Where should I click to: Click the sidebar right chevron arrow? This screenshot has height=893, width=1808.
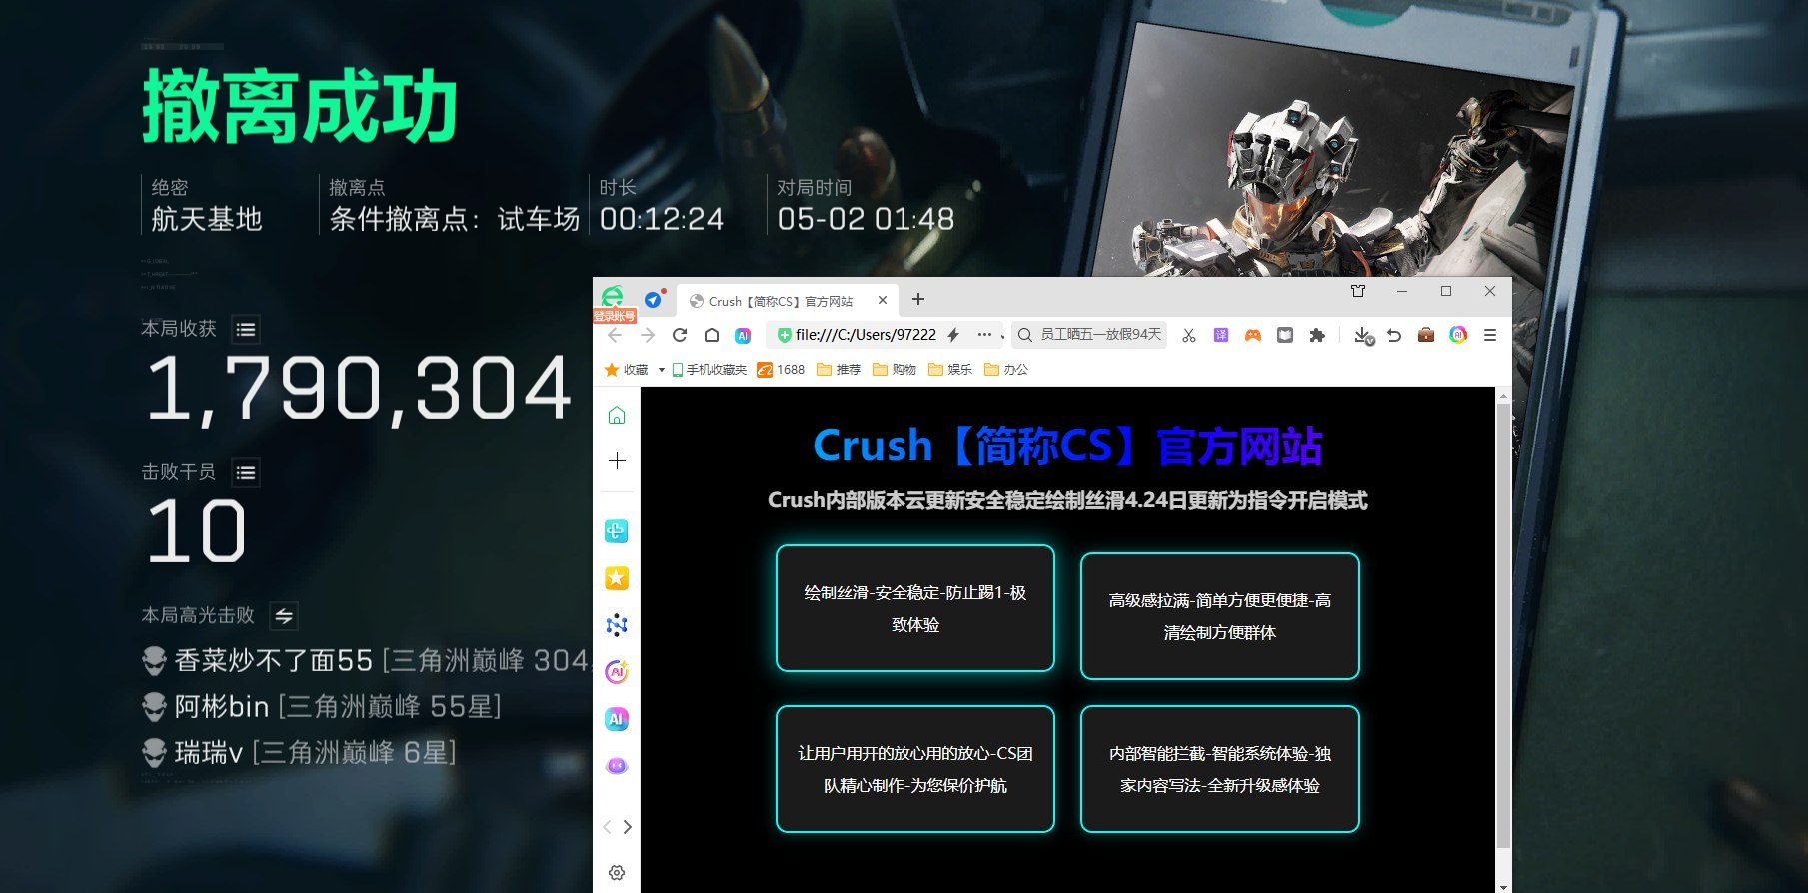pyautogui.click(x=628, y=827)
